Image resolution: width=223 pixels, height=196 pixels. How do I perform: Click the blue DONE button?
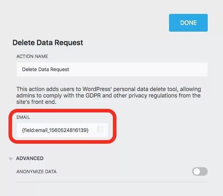tap(188, 23)
